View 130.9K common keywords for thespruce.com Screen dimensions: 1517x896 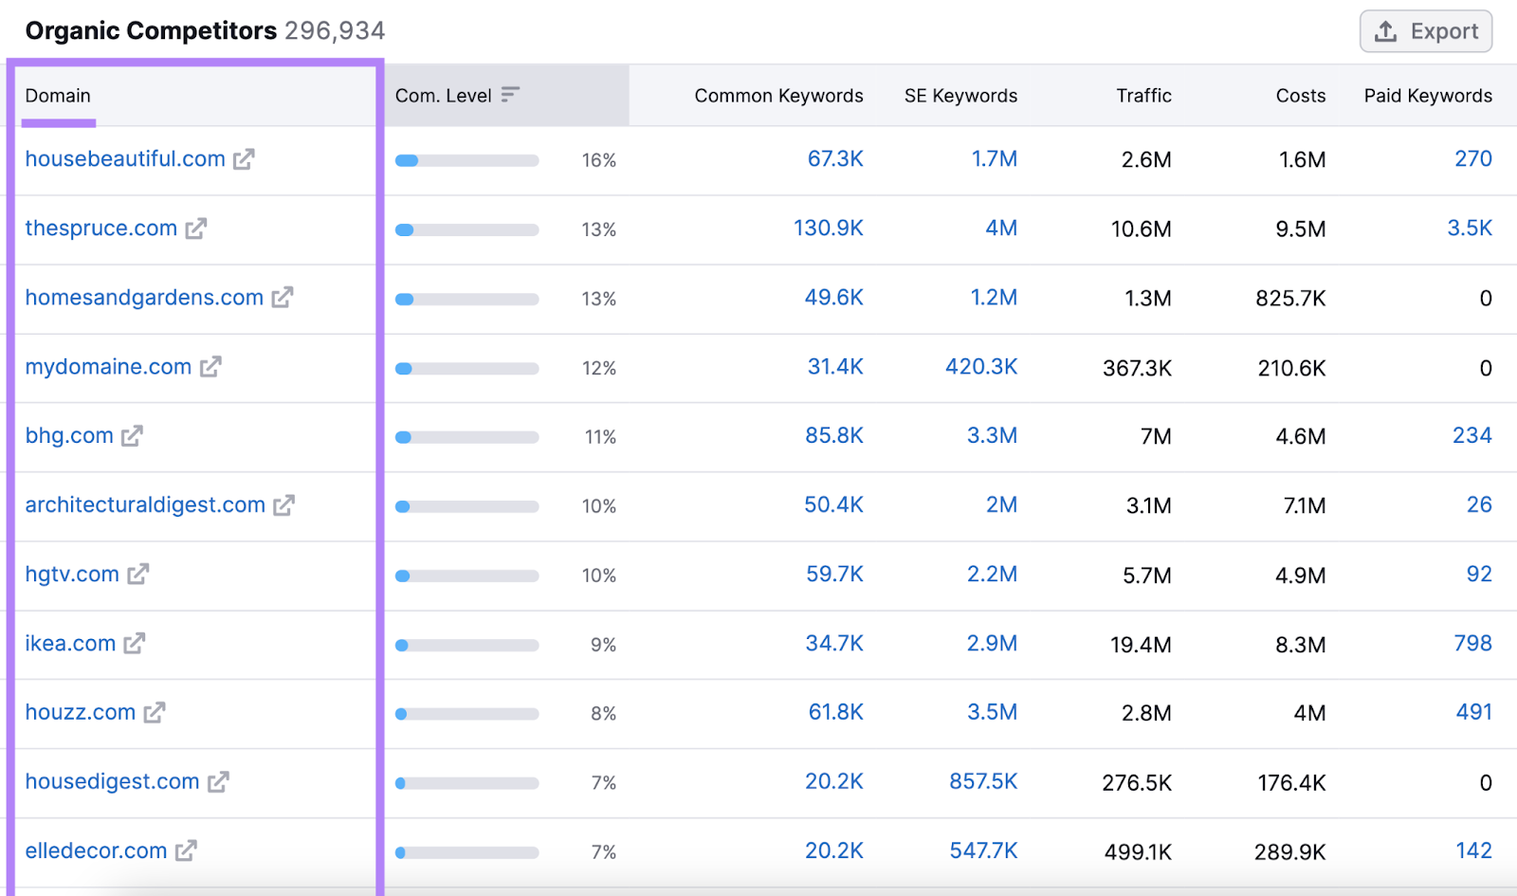pyautogui.click(x=828, y=229)
